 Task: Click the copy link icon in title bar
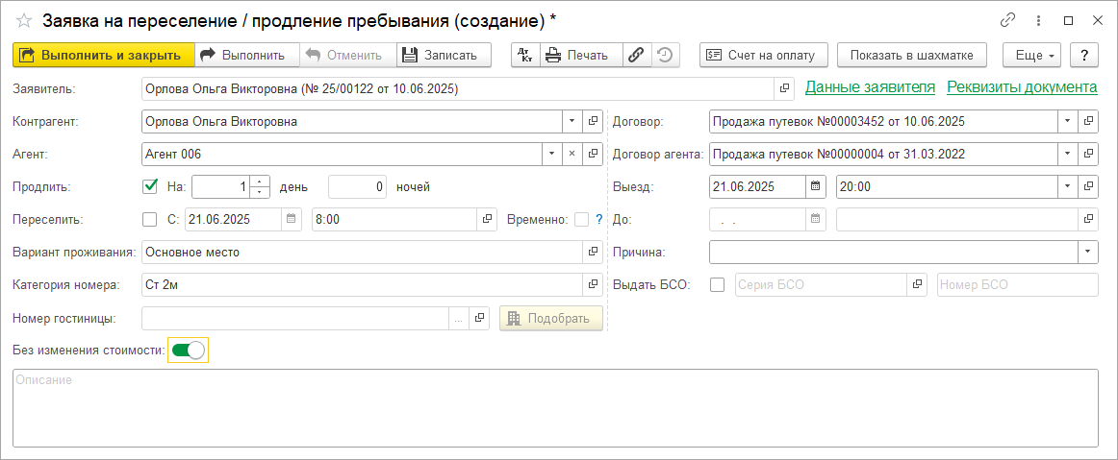point(1008,20)
